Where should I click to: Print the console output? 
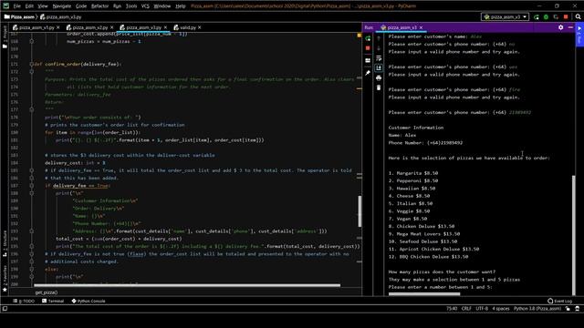[x=379, y=78]
